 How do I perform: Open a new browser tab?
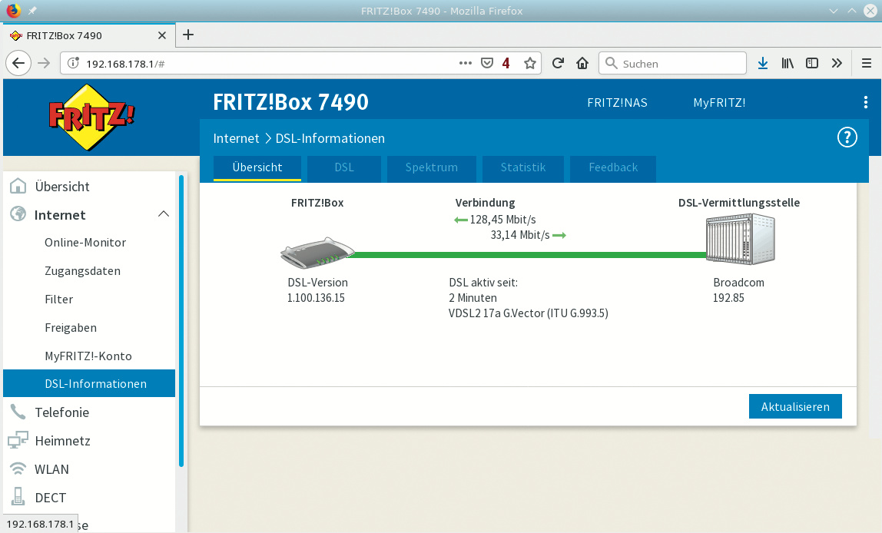pyautogui.click(x=188, y=35)
